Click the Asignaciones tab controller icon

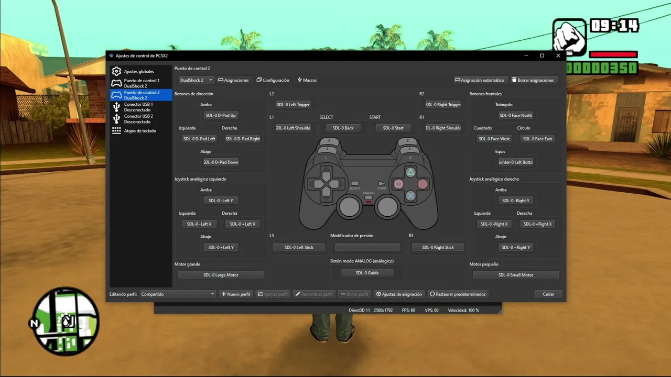[221, 80]
